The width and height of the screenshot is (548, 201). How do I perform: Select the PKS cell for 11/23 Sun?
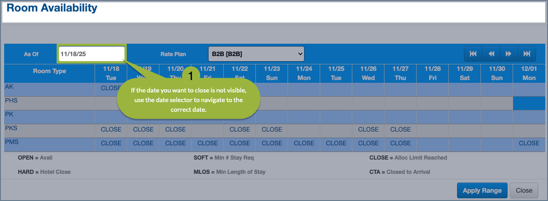(272, 130)
